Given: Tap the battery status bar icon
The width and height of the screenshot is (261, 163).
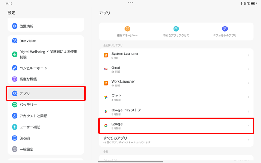Looking at the screenshot, I should (253, 3).
